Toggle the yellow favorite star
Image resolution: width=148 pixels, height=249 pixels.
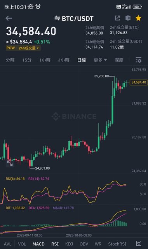coord(138,18)
